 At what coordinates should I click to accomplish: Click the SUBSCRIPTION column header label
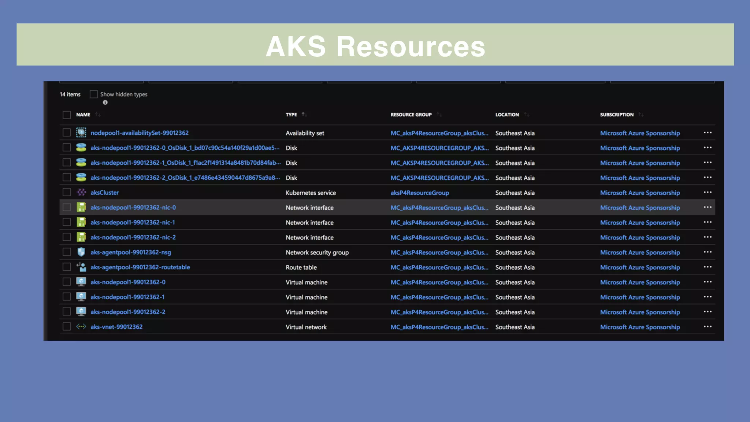click(x=617, y=115)
